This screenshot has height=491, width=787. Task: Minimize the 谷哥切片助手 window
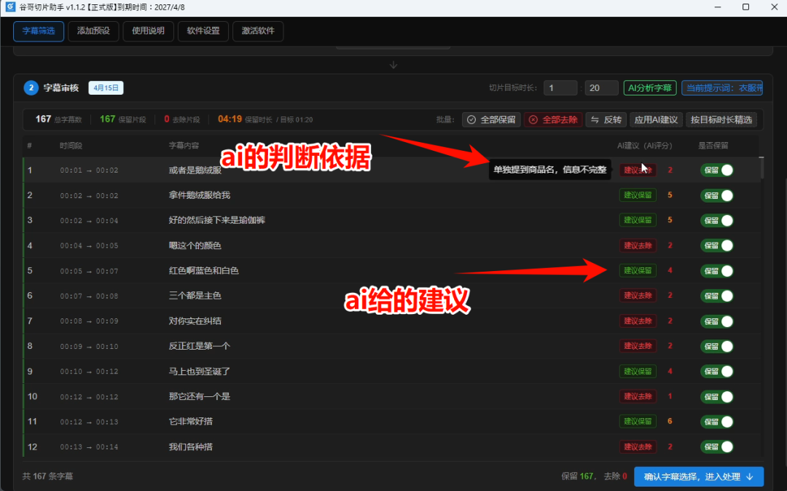[718, 7]
